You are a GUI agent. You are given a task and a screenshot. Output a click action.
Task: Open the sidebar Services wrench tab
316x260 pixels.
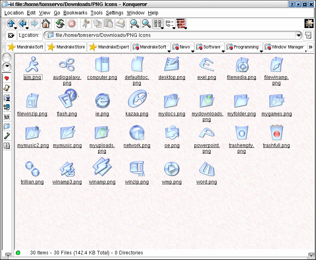pos(7,136)
